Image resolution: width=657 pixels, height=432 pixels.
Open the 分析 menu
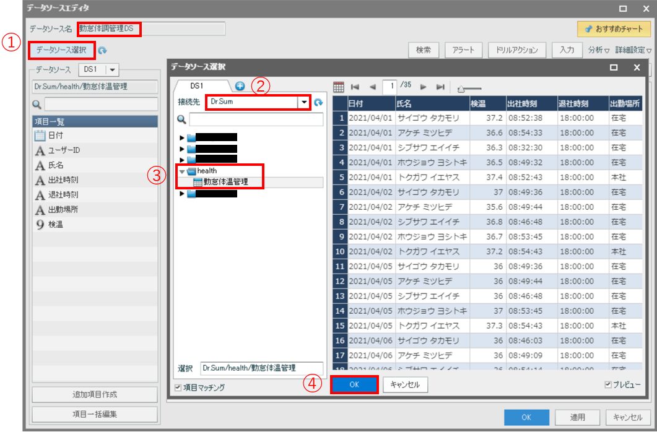click(x=598, y=50)
